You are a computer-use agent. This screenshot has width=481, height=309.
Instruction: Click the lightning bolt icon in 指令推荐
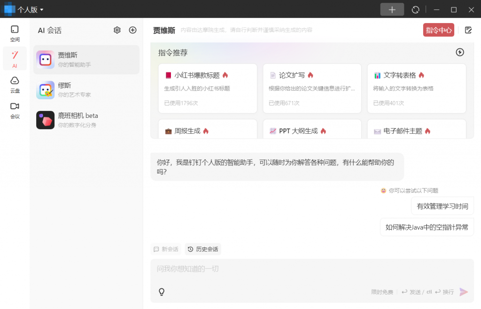click(459, 52)
